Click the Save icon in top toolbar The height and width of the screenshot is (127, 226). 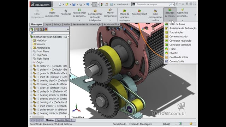[x=74, y=4]
